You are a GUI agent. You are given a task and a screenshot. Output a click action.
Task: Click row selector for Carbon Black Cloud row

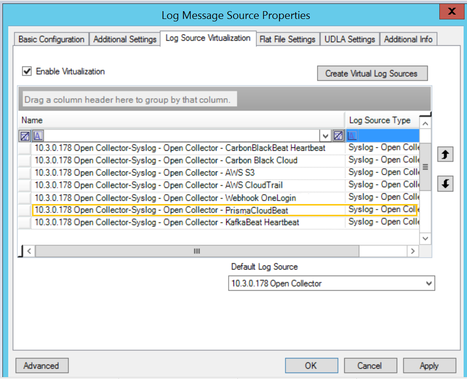click(24, 160)
